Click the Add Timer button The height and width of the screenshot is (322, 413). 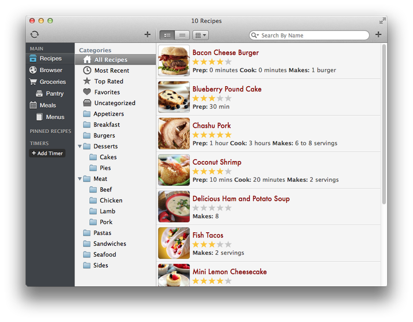[x=47, y=153]
